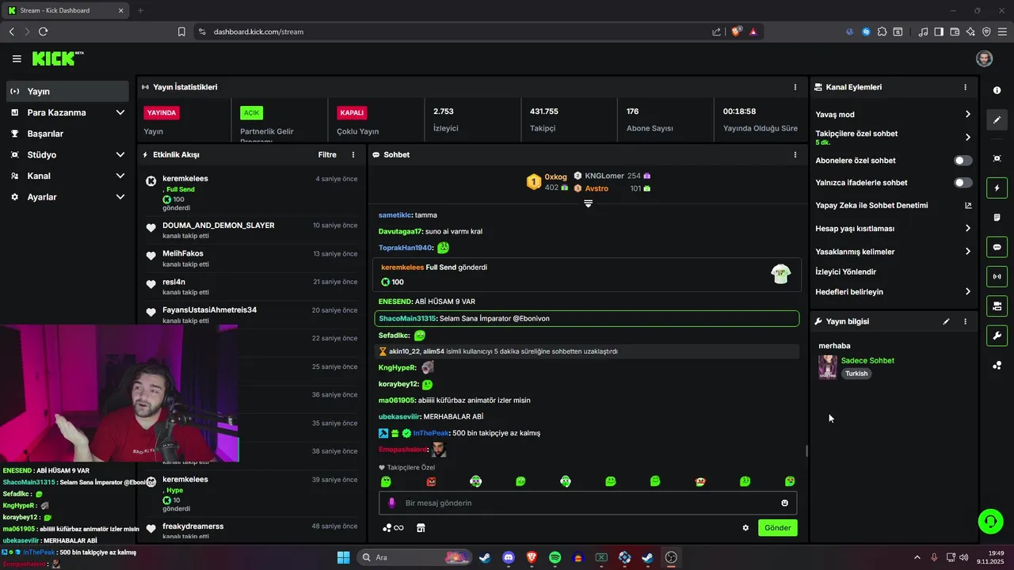This screenshot has width=1014, height=570.
Task: Open Spotify from the taskbar
Action: pos(555,557)
